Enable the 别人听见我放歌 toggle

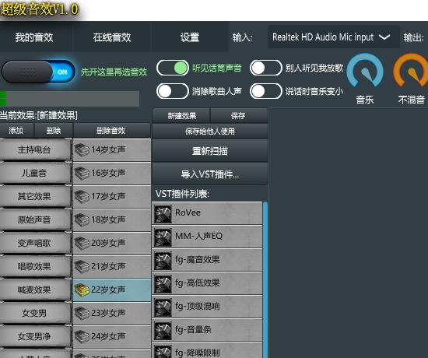click(266, 68)
